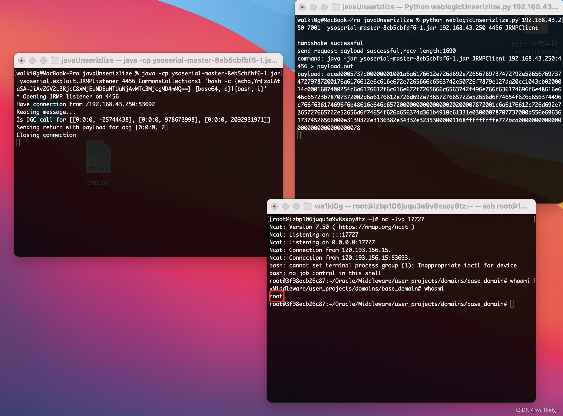Image resolution: width=563 pixels, height=416 pixels.
Task: Click the exp.py file name label
Action: 98,183
